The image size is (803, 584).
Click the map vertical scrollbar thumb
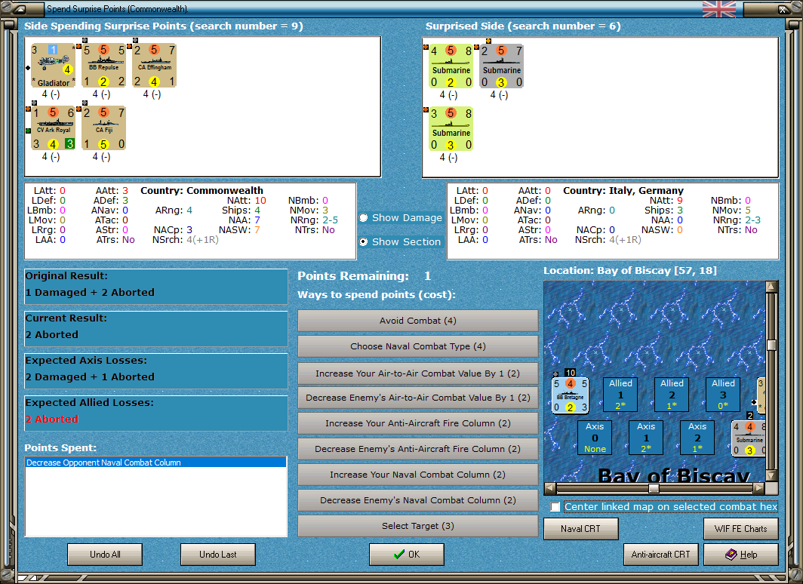772,345
